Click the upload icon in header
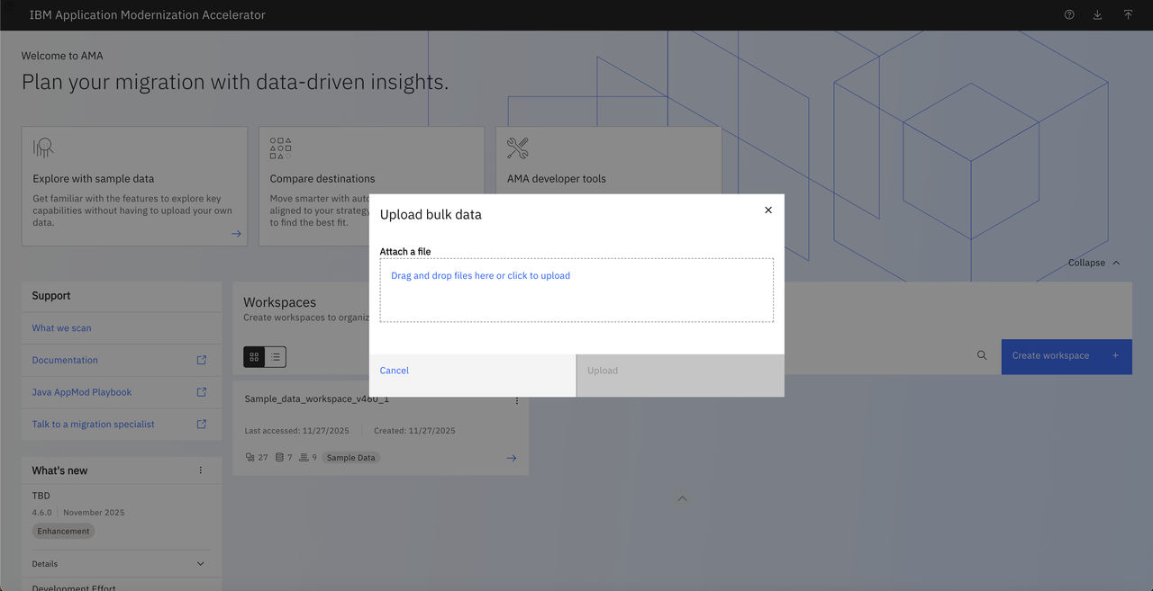 (x=1128, y=14)
